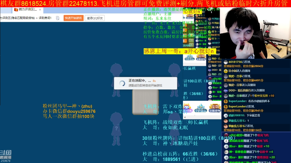
Task: Click the lower 守护圣坛 badge icon
Action: [x=201, y=108]
